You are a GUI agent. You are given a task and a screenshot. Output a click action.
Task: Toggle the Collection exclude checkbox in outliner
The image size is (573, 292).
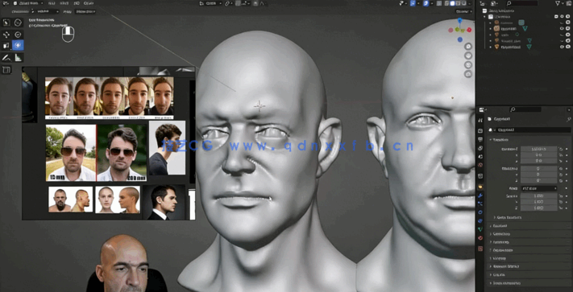(x=556, y=16)
